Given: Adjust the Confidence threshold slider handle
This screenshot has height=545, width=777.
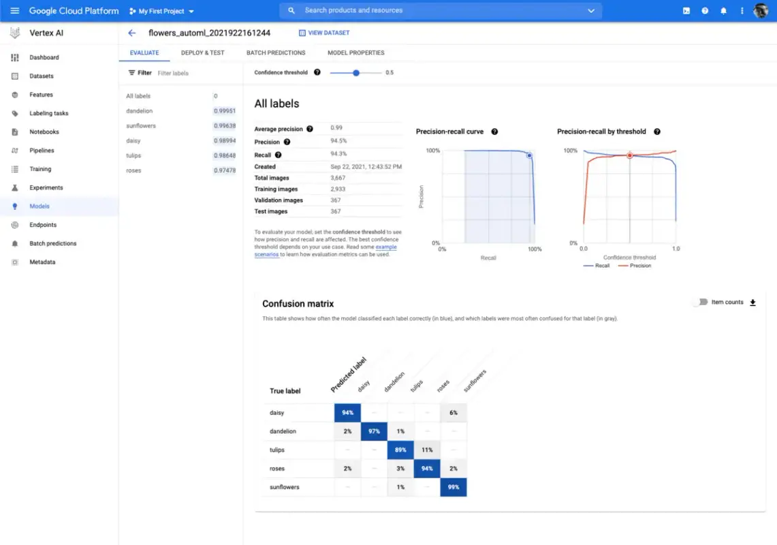Looking at the screenshot, I should click(x=355, y=73).
